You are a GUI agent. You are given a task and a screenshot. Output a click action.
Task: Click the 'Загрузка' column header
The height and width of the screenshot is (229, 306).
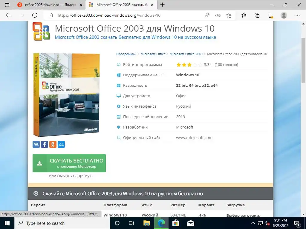coord(235,205)
